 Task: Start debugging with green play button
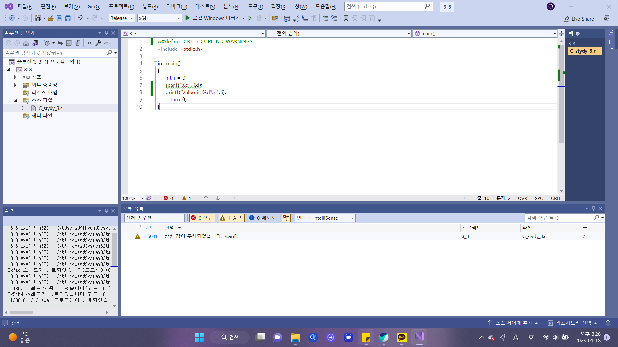click(x=187, y=18)
